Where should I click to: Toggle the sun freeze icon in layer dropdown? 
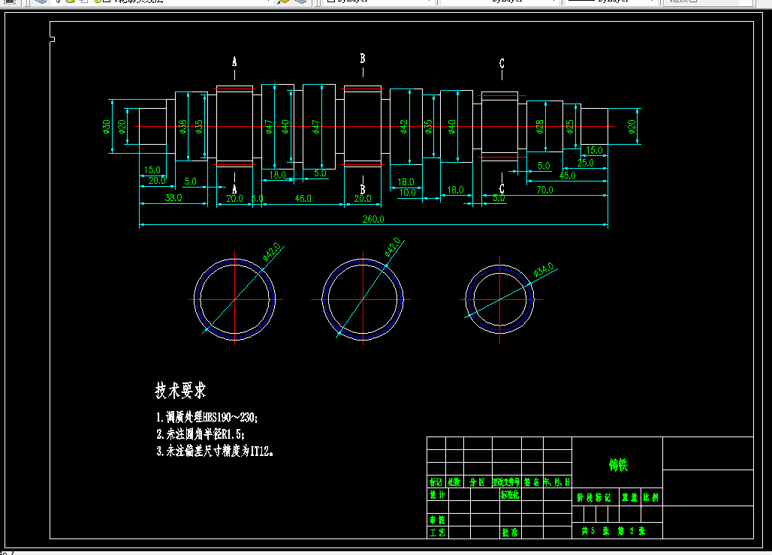(x=70, y=1)
